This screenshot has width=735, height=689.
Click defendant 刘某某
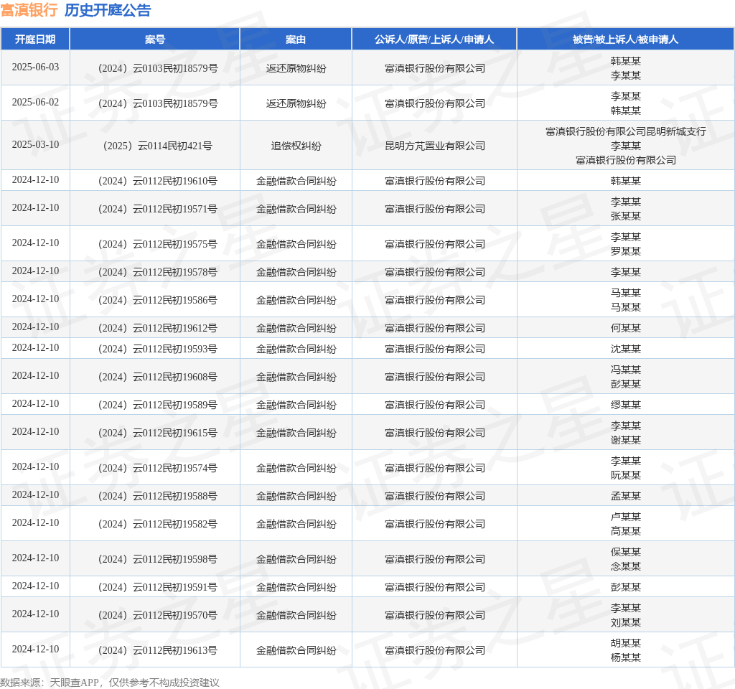pyautogui.click(x=626, y=622)
